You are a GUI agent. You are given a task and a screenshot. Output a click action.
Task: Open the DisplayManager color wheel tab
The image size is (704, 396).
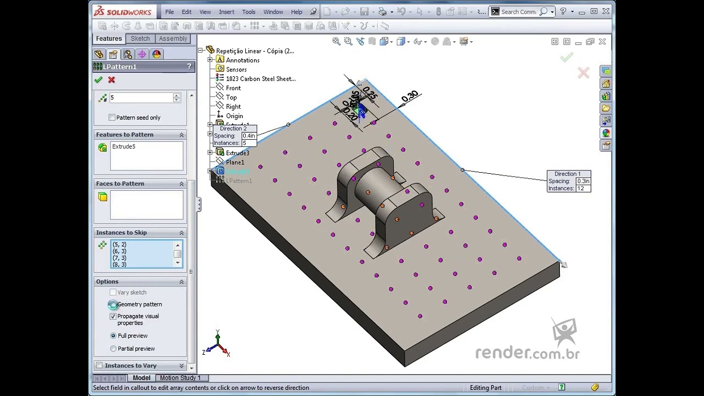157,54
